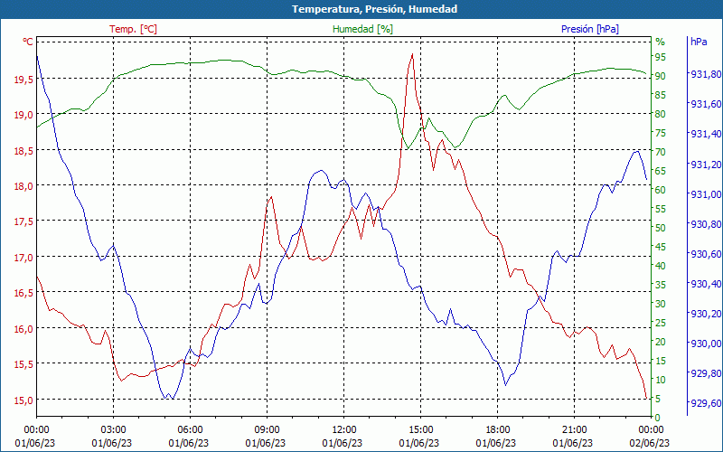This screenshot has width=723, height=452.
Task: Click the 929,60 pressure axis value
Action: pyautogui.click(x=706, y=403)
